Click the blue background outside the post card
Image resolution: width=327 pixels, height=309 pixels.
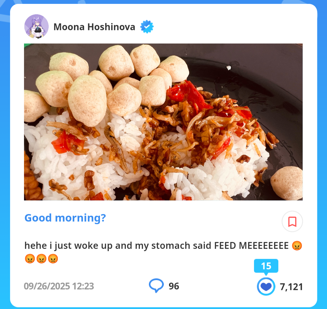[5, 155]
